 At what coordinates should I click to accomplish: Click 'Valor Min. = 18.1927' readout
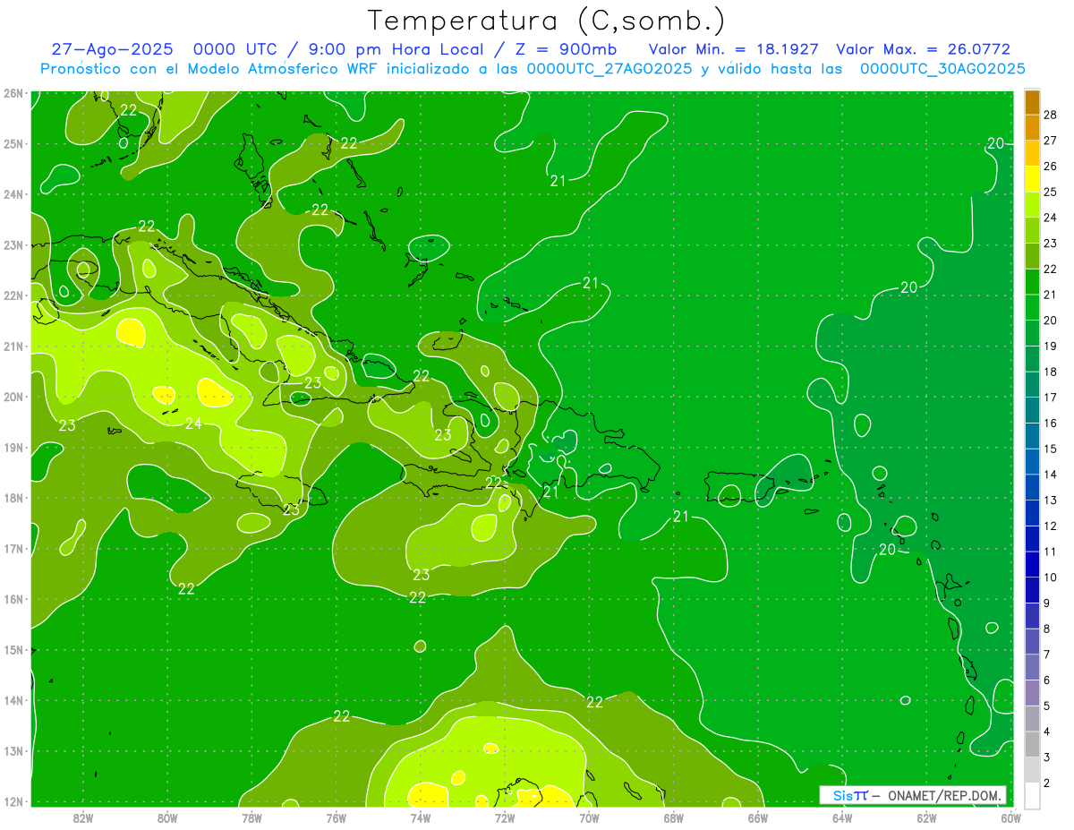pos(734,49)
